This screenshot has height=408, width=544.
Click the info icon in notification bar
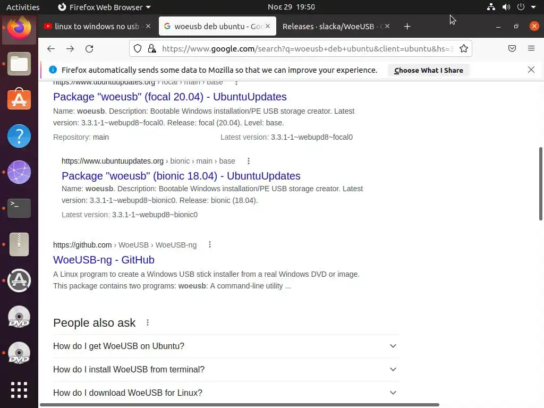[53, 70]
